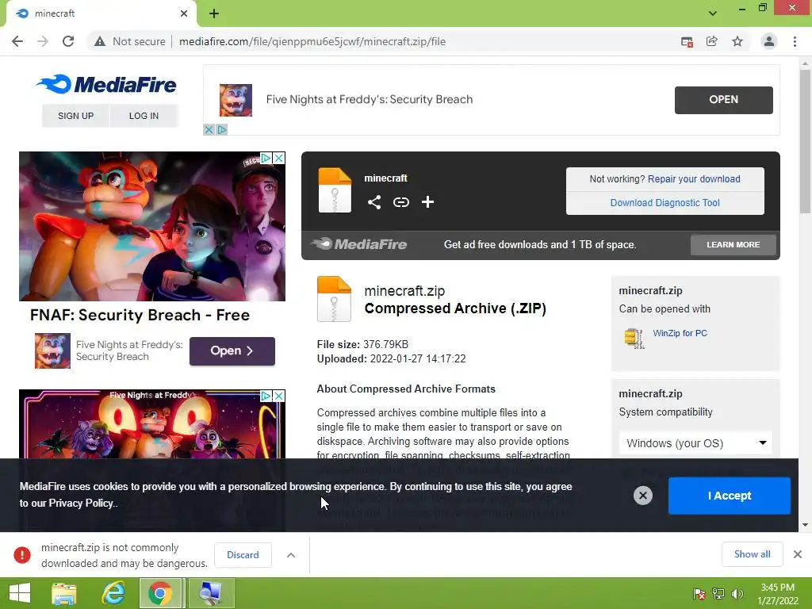Click the Freddy icon in top banner ad

236,100
